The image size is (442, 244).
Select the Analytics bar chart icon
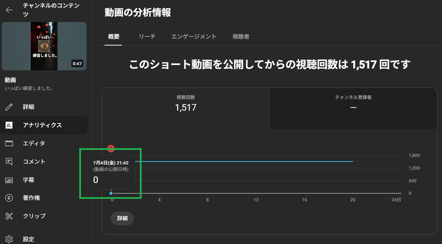9,125
